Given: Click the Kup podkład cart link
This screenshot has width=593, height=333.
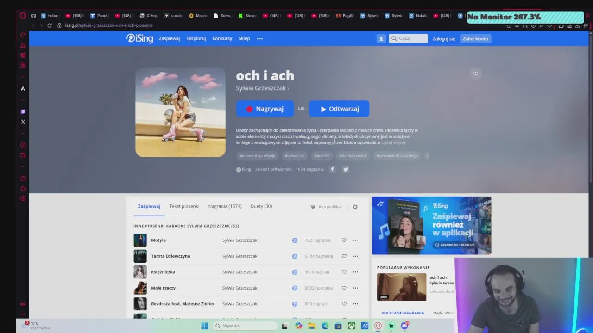Looking at the screenshot, I should point(326,207).
